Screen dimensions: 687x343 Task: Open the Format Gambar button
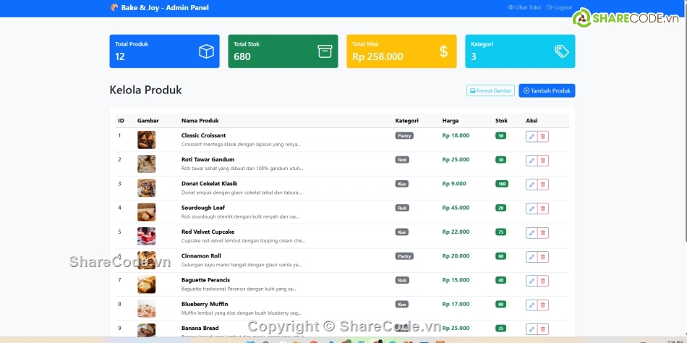pyautogui.click(x=490, y=90)
